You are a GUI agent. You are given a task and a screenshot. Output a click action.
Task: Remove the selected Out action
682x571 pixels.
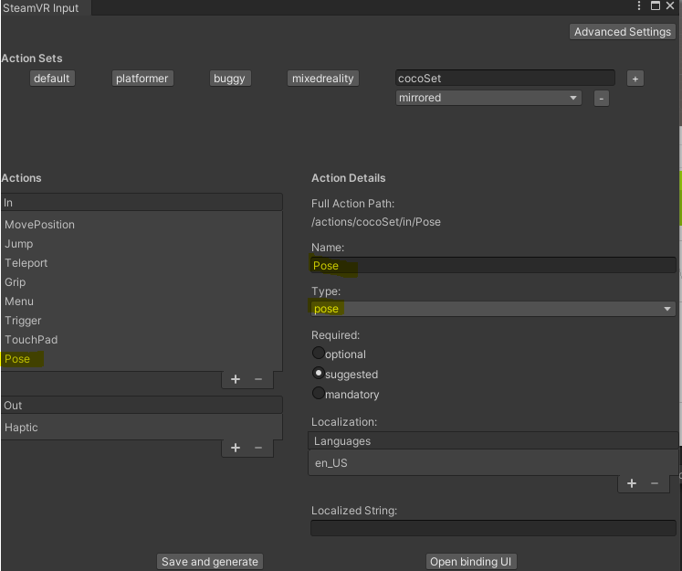[258, 448]
